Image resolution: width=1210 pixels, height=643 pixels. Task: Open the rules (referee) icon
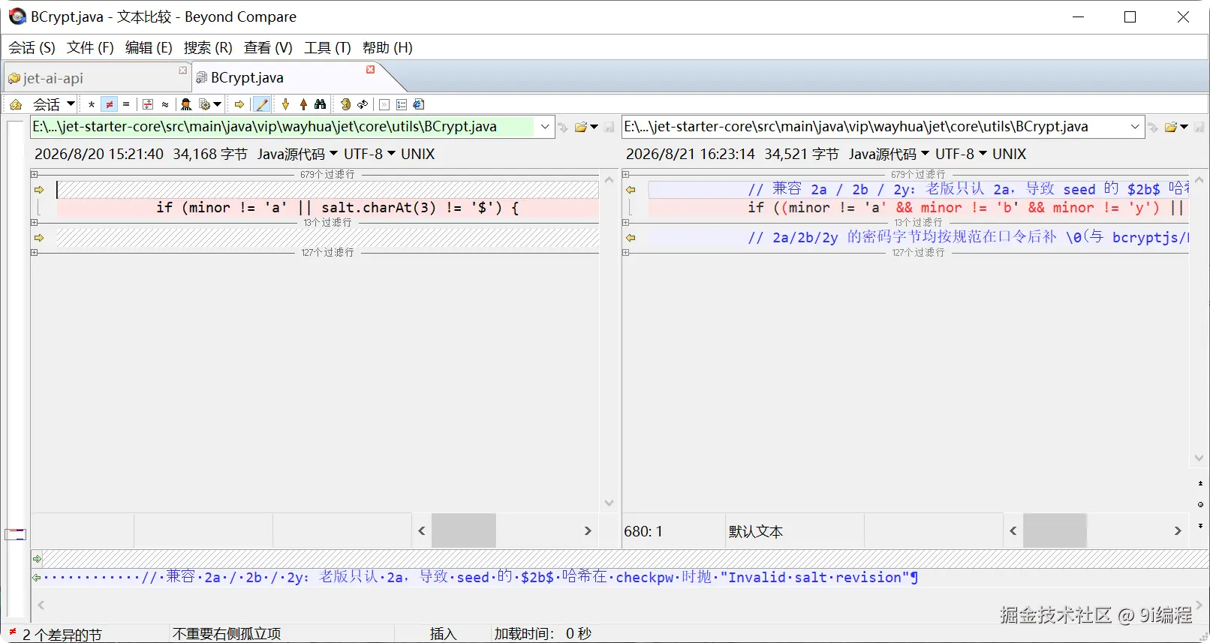pyautogui.click(x=186, y=104)
